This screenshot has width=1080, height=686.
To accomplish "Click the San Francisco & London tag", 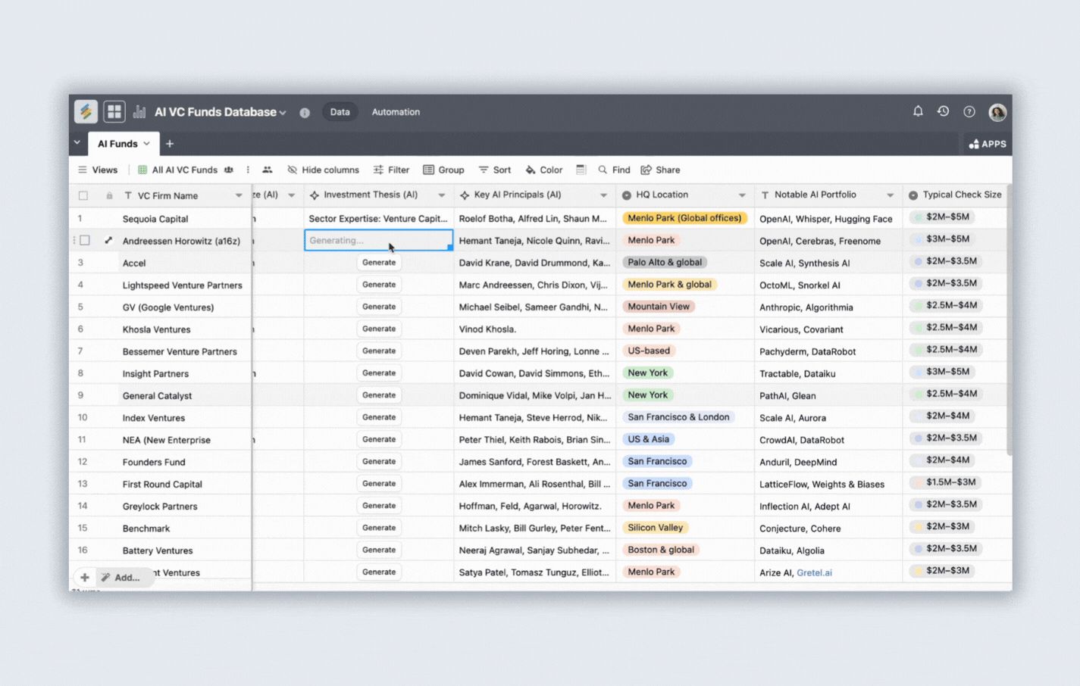I will 678,417.
